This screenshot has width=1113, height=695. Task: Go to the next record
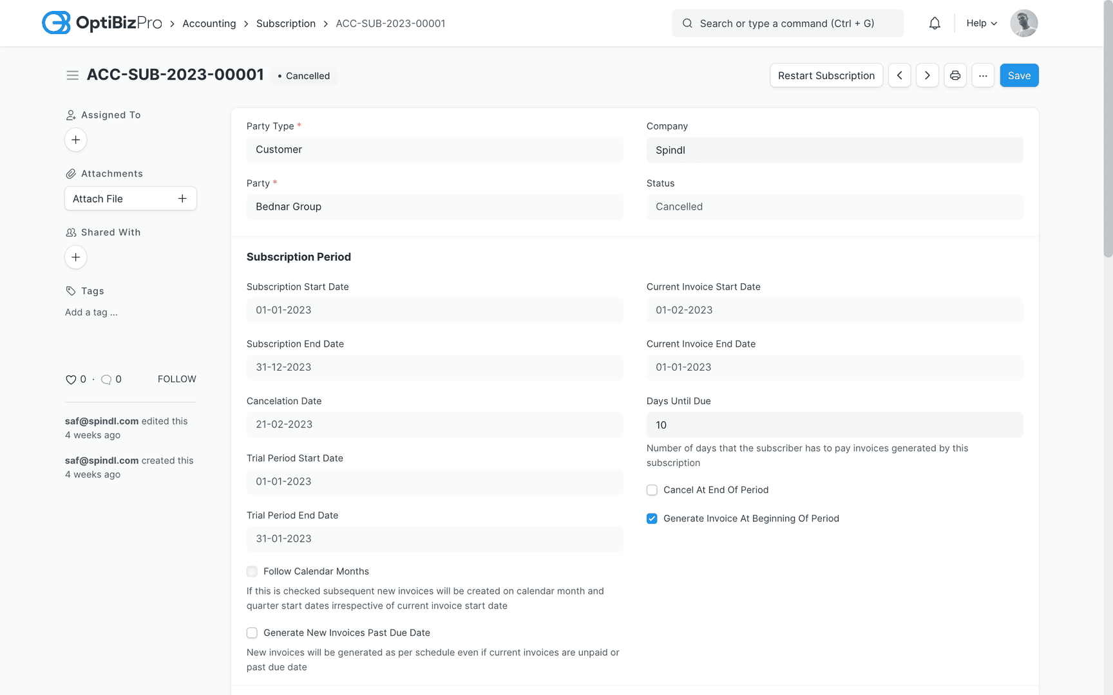coord(927,75)
